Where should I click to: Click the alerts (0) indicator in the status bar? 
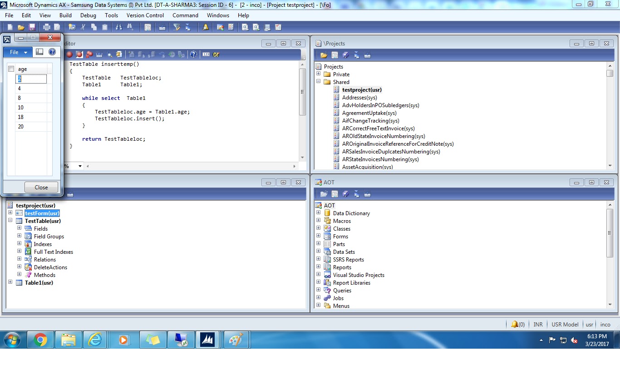pyautogui.click(x=518, y=324)
